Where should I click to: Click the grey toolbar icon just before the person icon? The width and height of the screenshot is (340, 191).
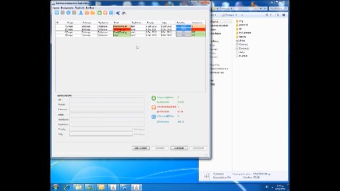(x=74, y=13)
